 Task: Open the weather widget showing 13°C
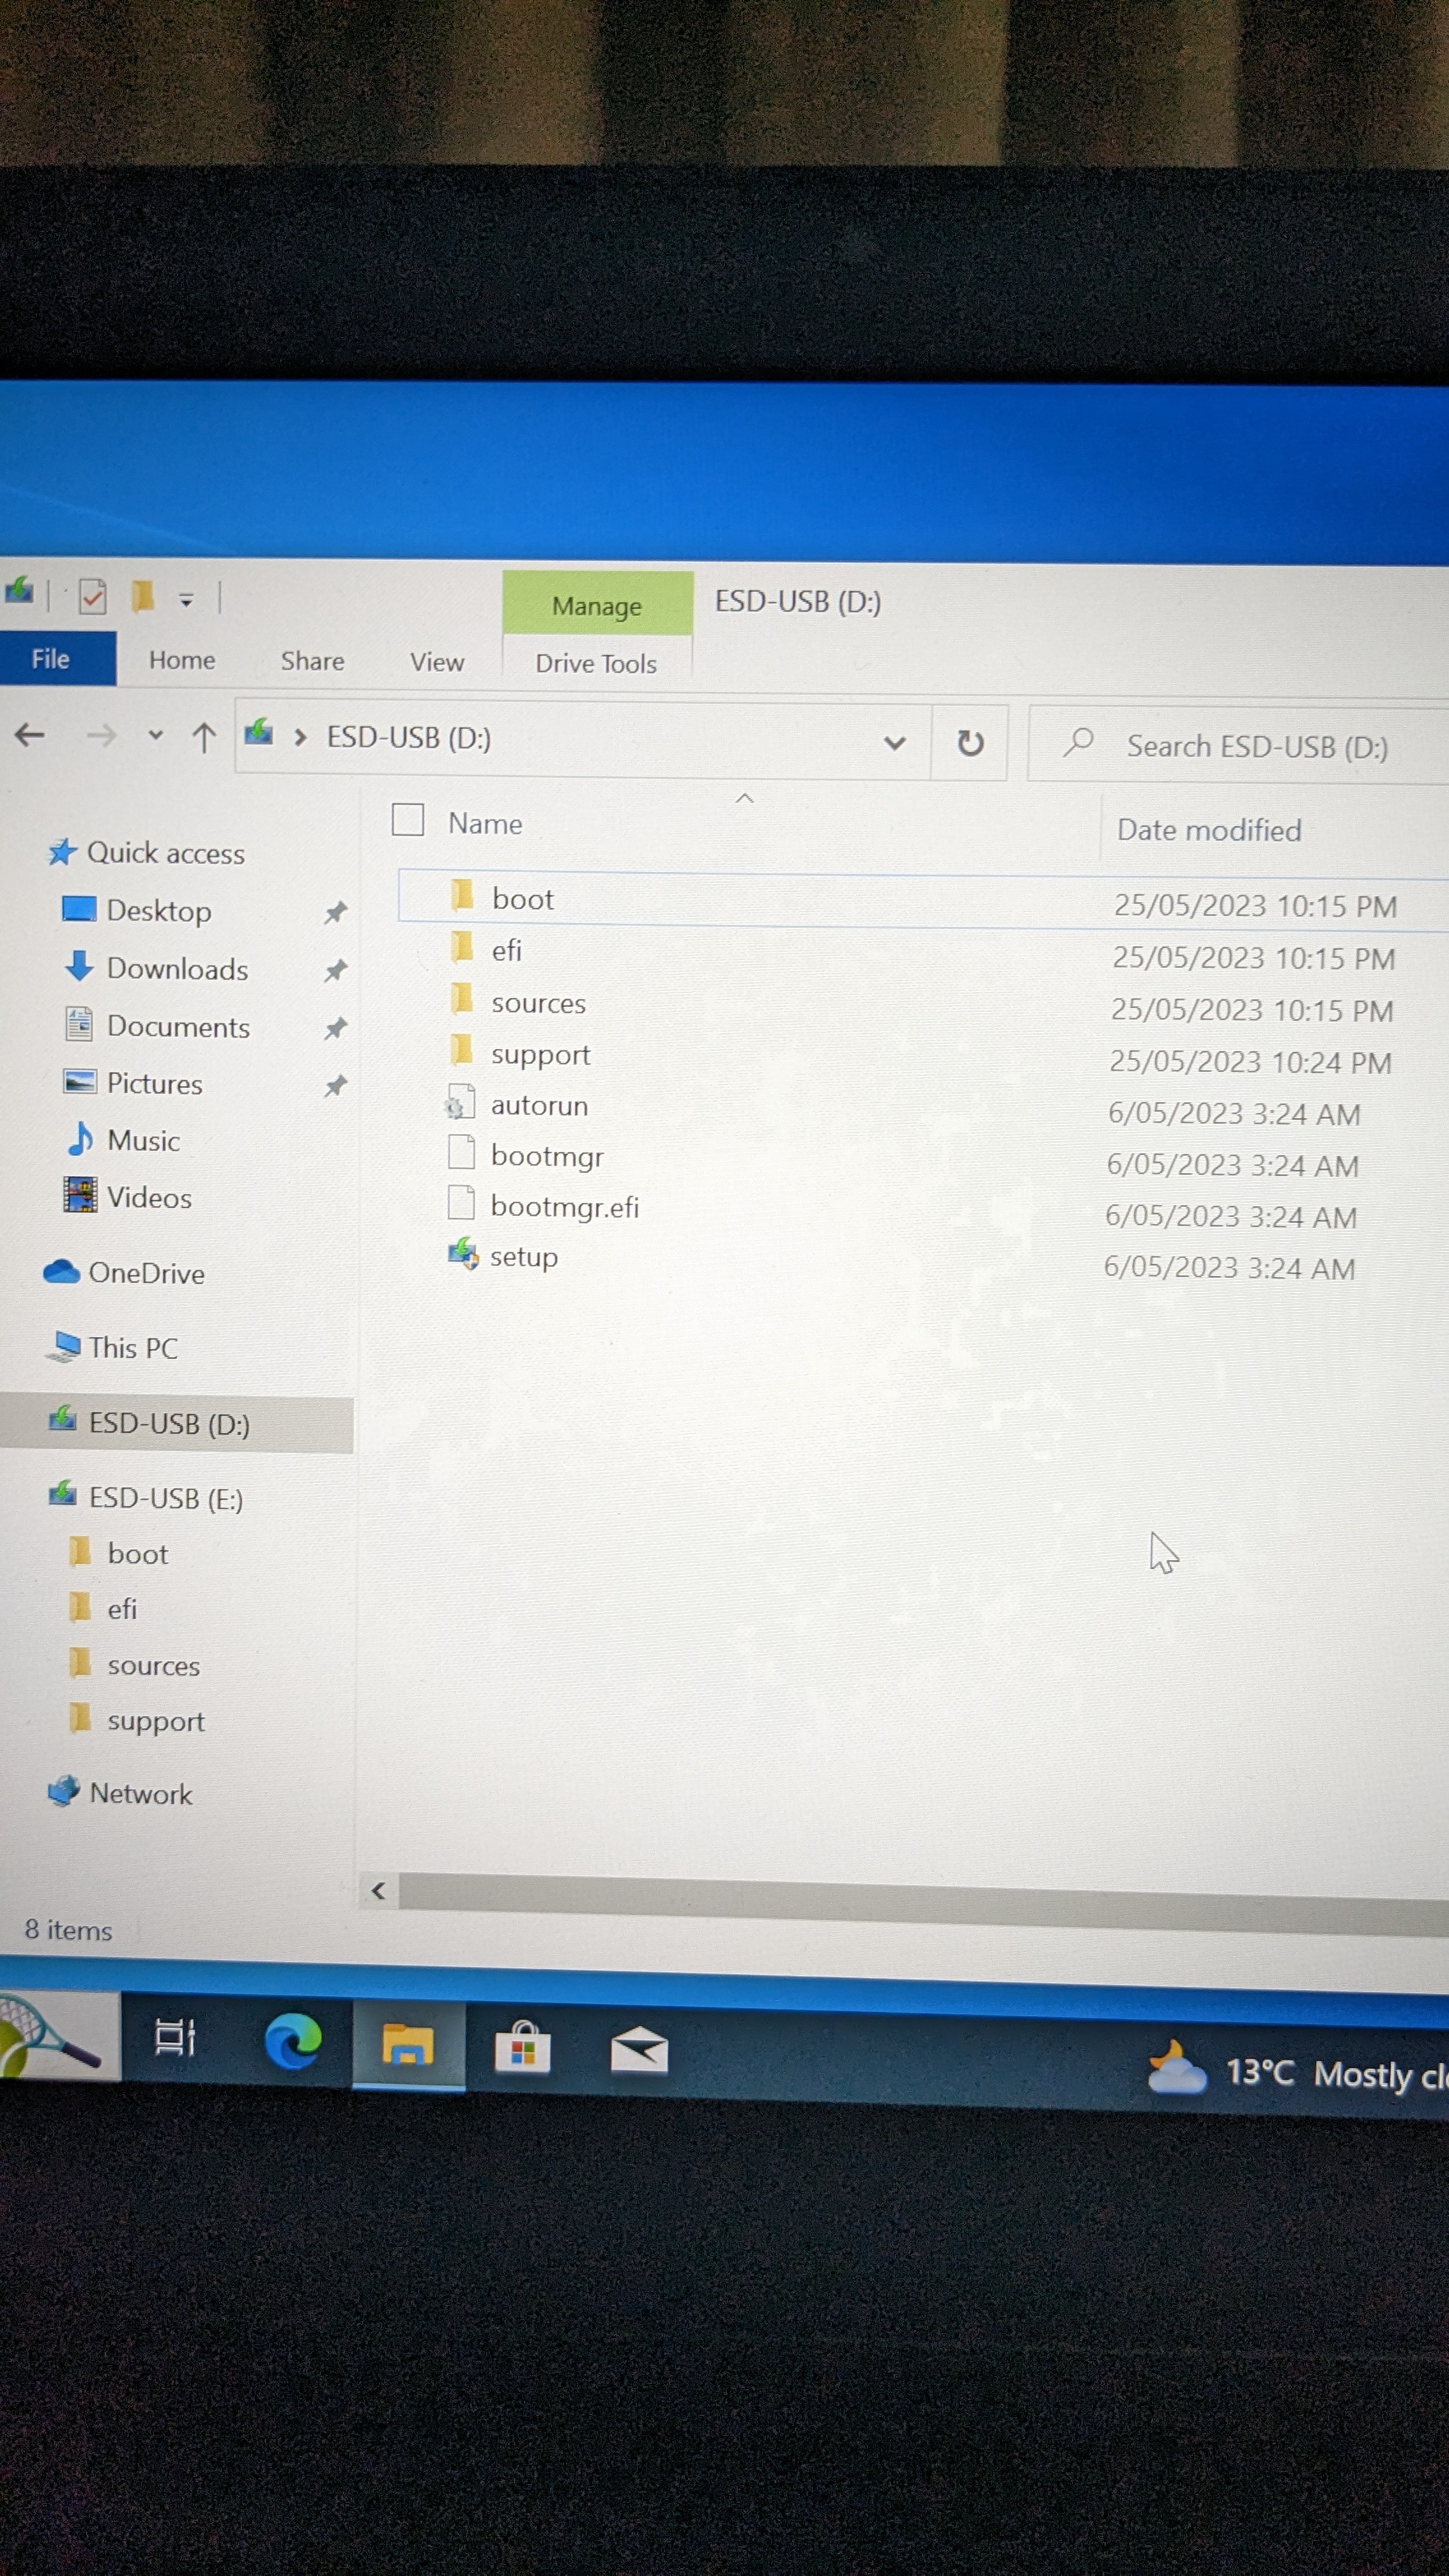tap(1297, 2073)
